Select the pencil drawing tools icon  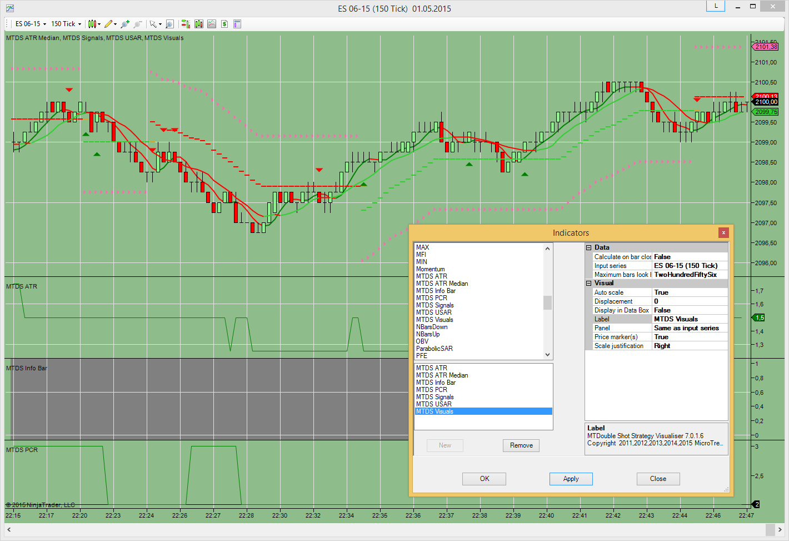click(109, 24)
